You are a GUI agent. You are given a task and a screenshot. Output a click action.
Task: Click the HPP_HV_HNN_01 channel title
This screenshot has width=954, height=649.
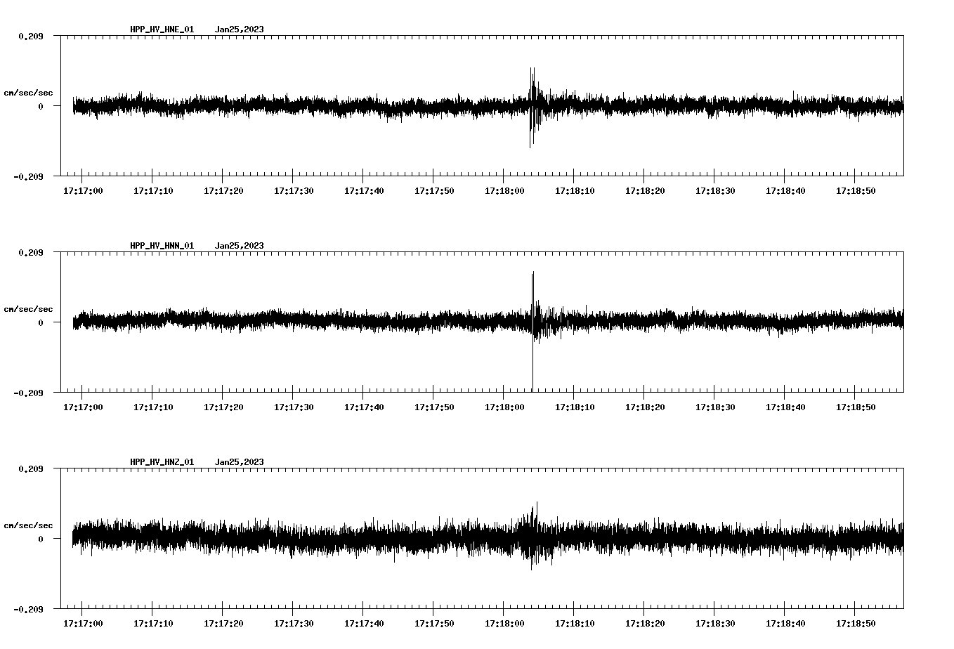(162, 246)
